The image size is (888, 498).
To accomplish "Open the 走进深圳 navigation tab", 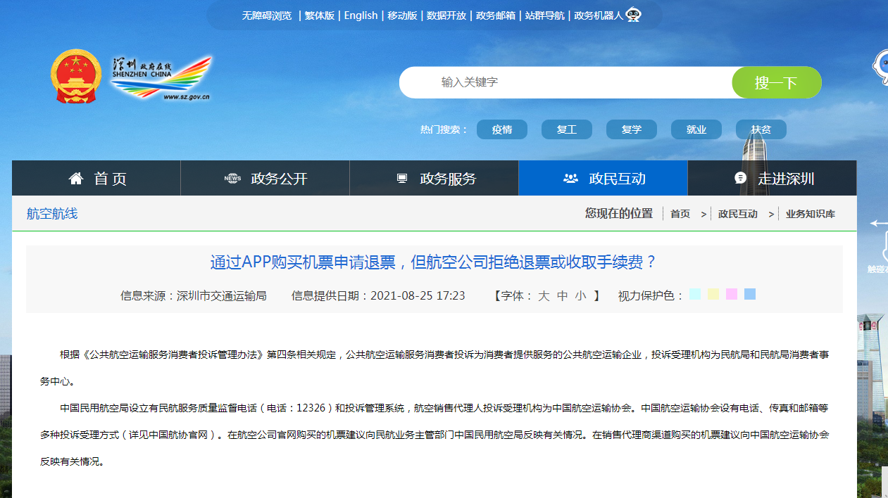I will pyautogui.click(x=786, y=179).
